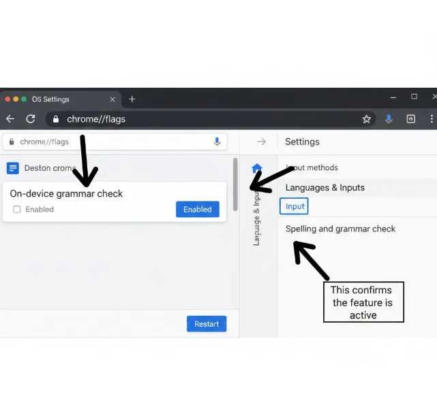Click the microphone in the flags search box
This screenshot has width=437, height=403.
217,142
